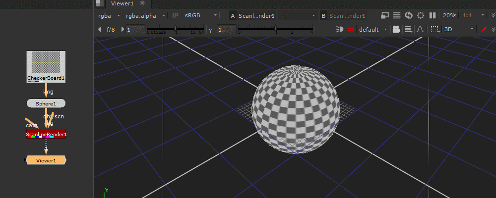496x198 pixels.
Task: Open the rgba channel set dropdown
Action: [109, 15]
